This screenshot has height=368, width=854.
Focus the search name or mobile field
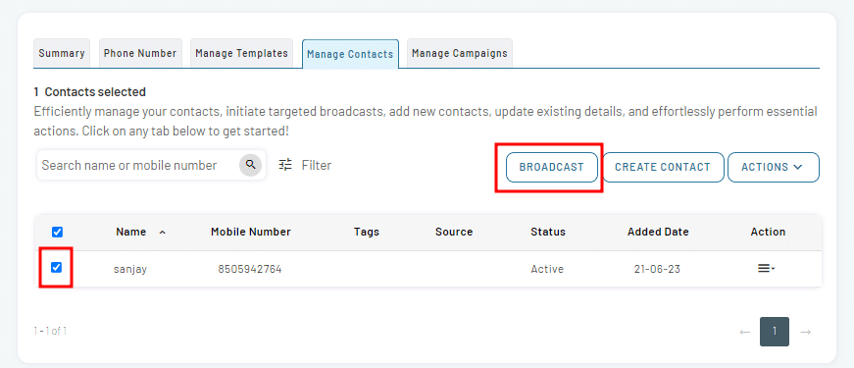(x=139, y=165)
